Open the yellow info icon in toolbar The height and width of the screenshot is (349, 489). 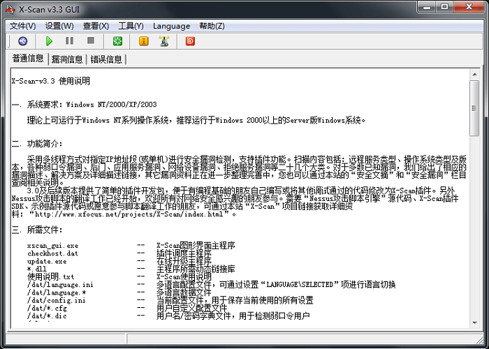(143, 42)
